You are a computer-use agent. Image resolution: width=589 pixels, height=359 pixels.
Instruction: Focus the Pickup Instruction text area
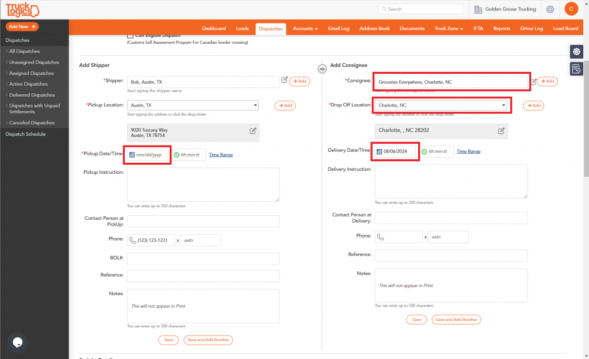203,185
